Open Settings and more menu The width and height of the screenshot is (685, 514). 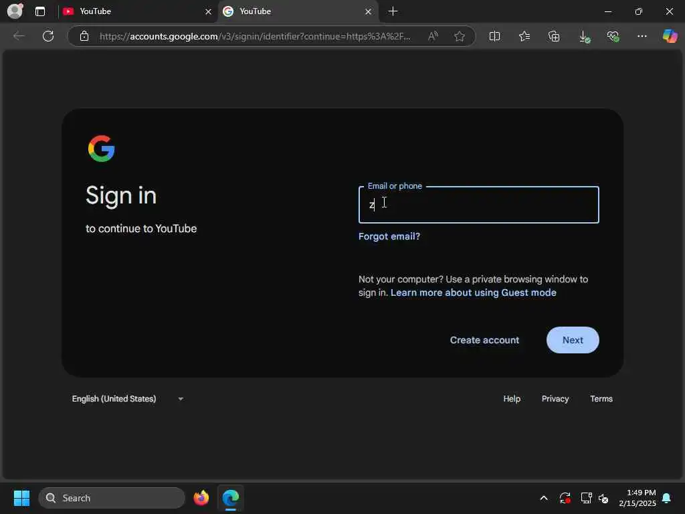pos(642,36)
